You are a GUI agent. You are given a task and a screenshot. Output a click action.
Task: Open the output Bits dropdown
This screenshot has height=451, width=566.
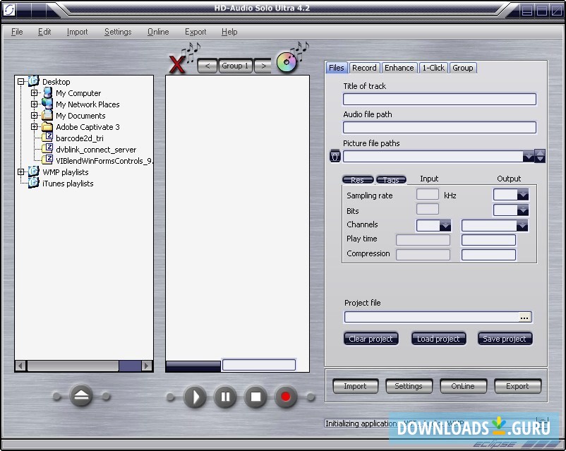point(523,210)
